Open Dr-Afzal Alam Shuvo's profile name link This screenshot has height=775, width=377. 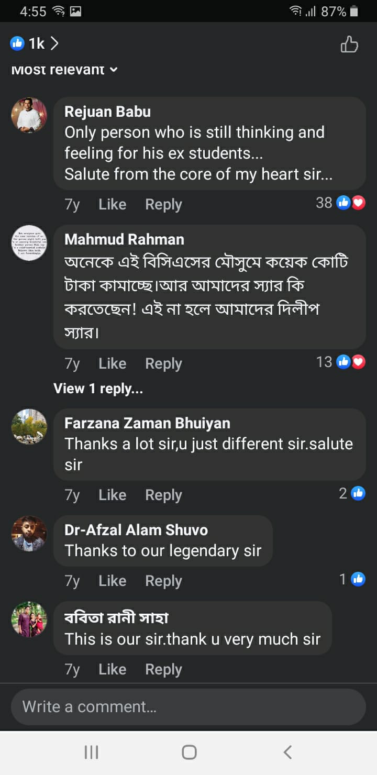click(136, 530)
